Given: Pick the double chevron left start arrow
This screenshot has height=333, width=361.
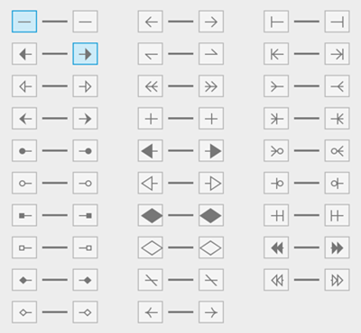Looking at the screenshot, I should pos(151,86).
